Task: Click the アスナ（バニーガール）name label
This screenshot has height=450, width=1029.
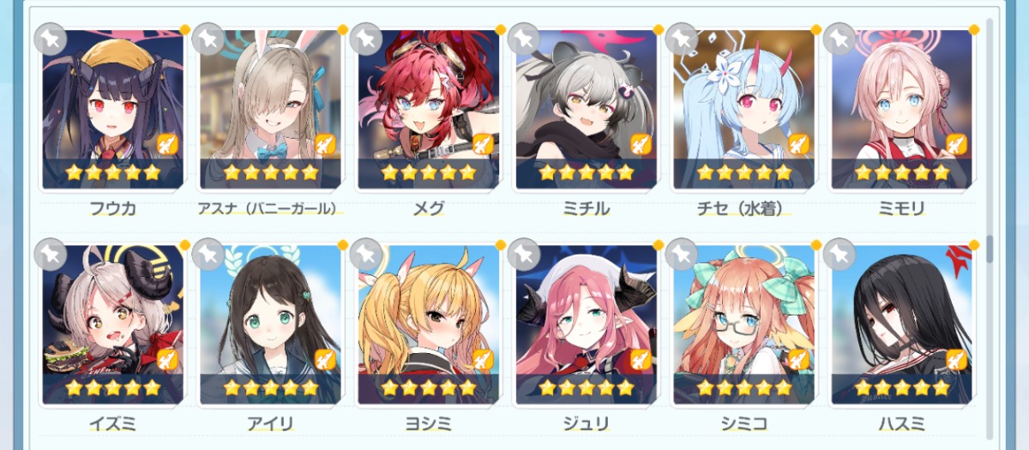Action: (x=270, y=207)
